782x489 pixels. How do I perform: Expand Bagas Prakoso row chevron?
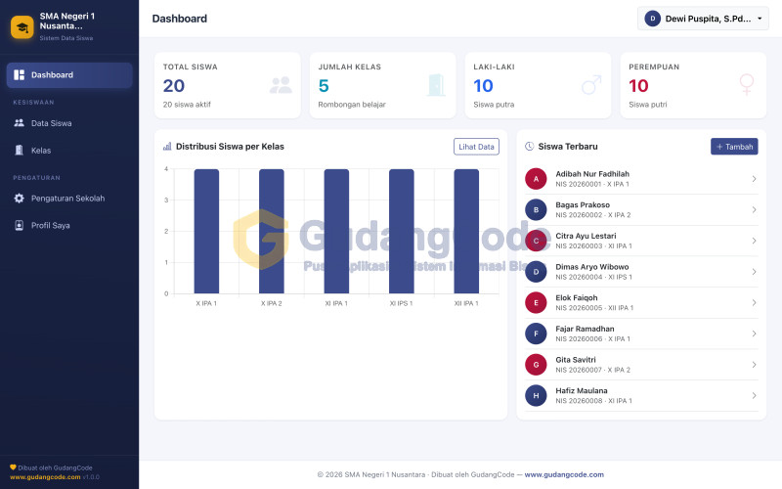pyautogui.click(x=754, y=209)
